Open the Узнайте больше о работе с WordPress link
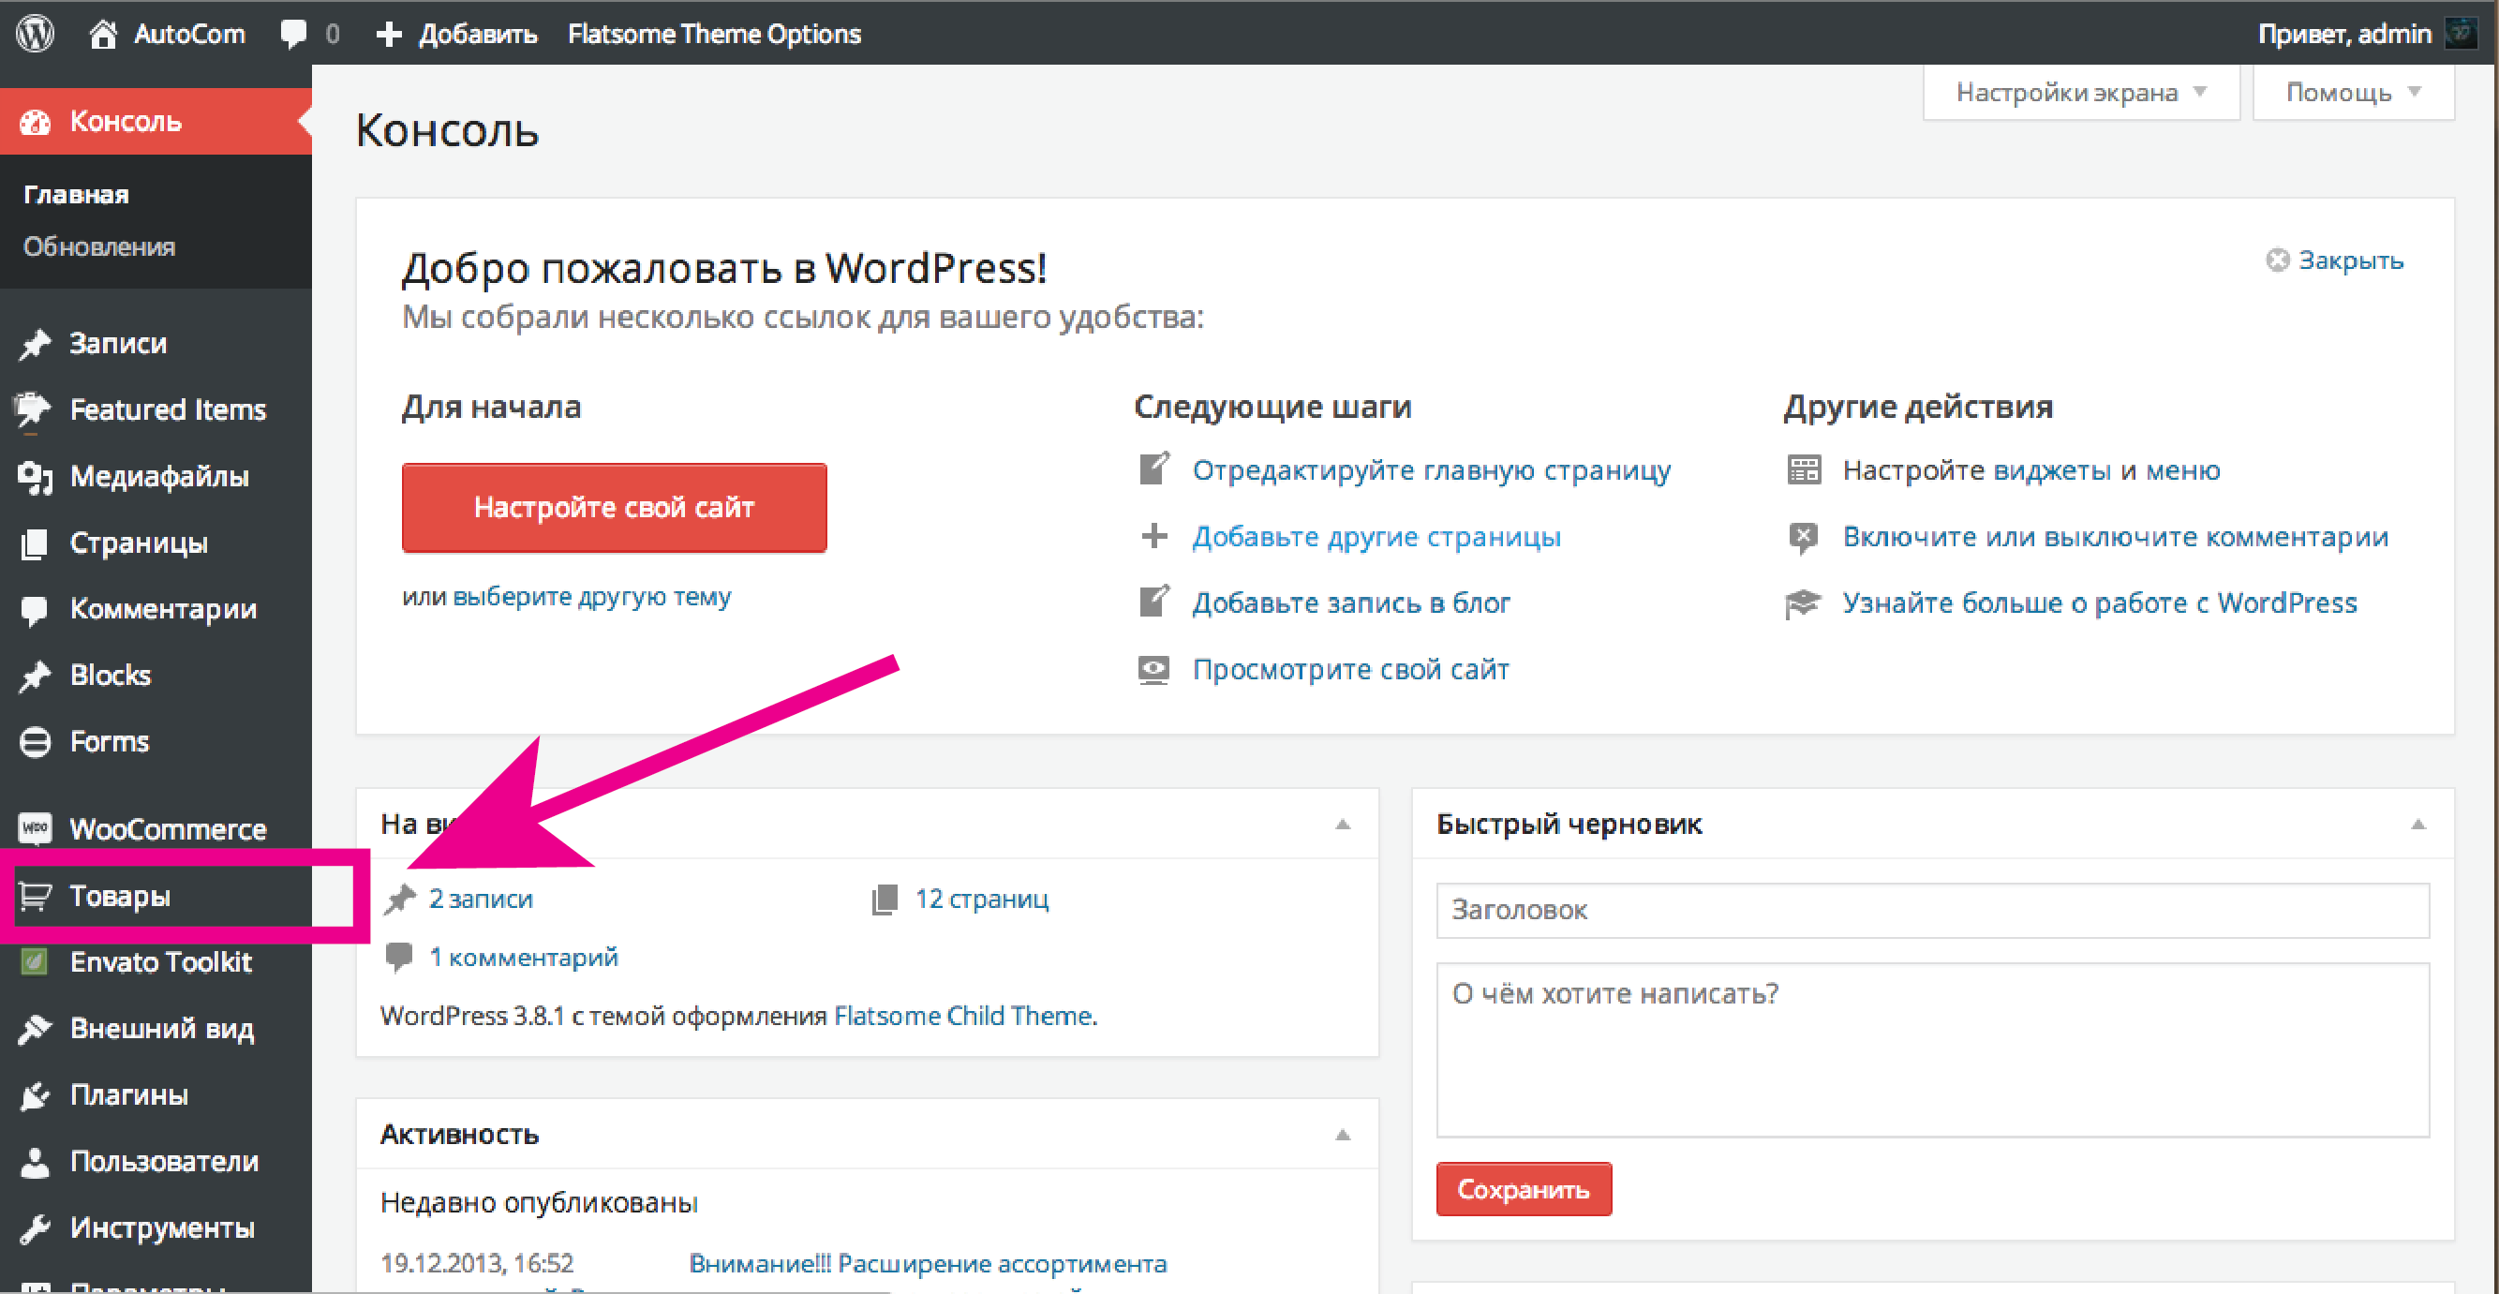The image size is (2499, 1294). click(x=2100, y=602)
